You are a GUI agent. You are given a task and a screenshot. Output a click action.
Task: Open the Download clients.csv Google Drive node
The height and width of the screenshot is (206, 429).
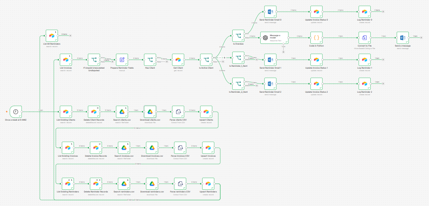click(x=150, y=112)
